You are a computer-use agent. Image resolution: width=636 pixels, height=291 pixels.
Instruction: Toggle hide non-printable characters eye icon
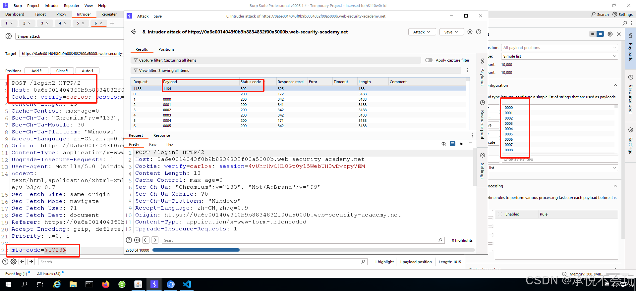click(x=443, y=144)
